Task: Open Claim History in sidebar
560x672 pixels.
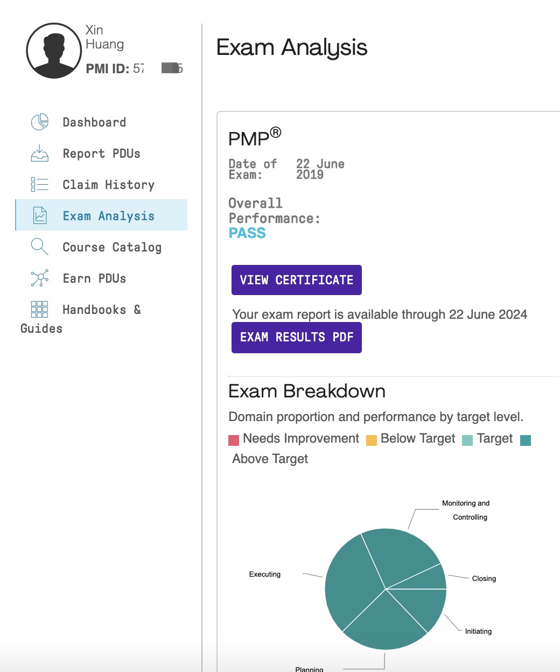Action: [108, 185]
